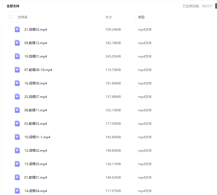Screen dimensions: 217x195
Task: Click video icon for 14.词根04.mp4
Action: point(17,191)
